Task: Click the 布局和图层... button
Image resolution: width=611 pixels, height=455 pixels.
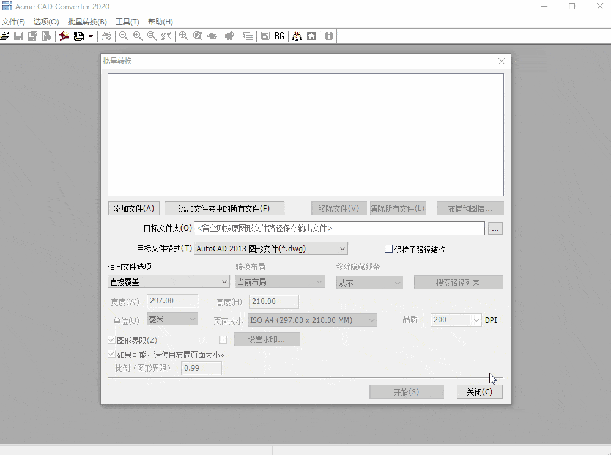Action: (x=470, y=209)
